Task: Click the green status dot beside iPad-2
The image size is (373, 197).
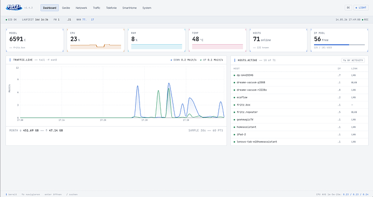Action: (234, 135)
